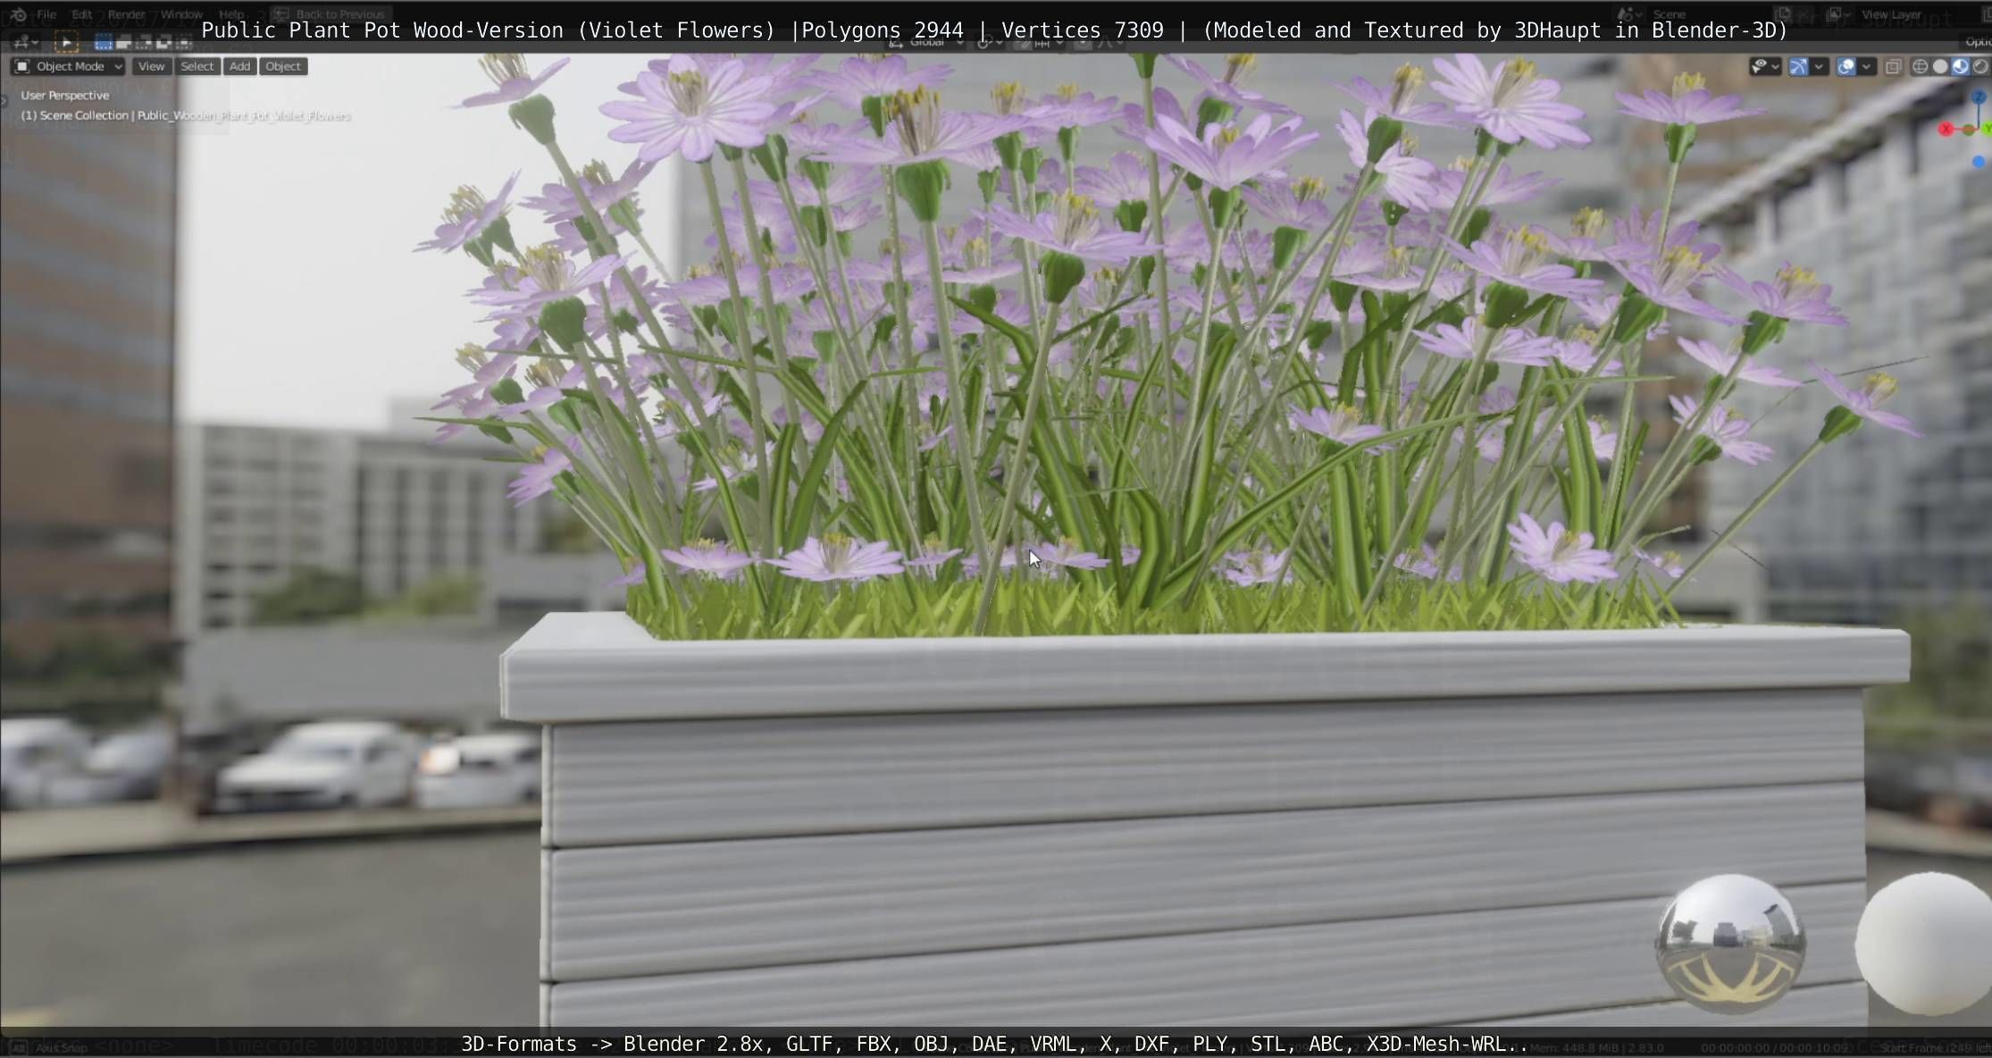Switch to solid viewport shading
Screen dimensions: 1992x1058
click(x=1940, y=66)
